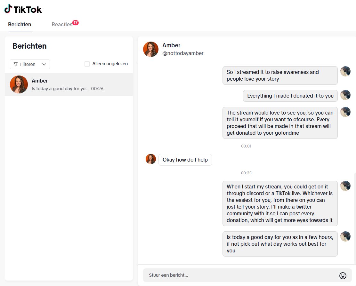Open the Reacties tab
The image size is (356, 286).
(x=62, y=25)
